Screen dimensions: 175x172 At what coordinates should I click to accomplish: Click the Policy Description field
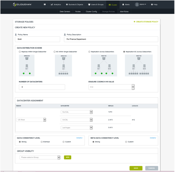[111, 39]
